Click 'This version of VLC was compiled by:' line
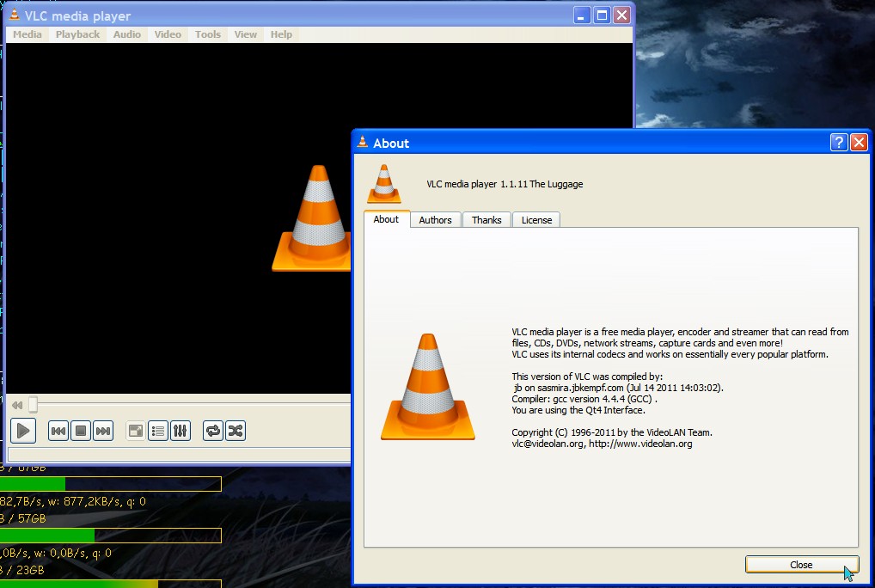This screenshot has width=875, height=588. [x=587, y=377]
